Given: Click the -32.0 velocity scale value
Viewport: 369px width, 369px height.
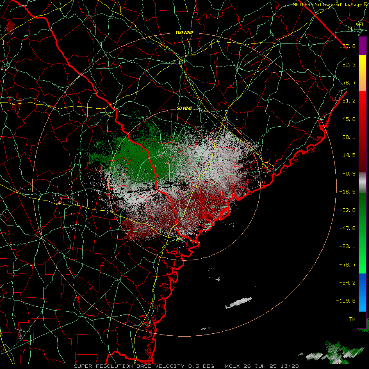Looking at the screenshot, I should 347,210.
